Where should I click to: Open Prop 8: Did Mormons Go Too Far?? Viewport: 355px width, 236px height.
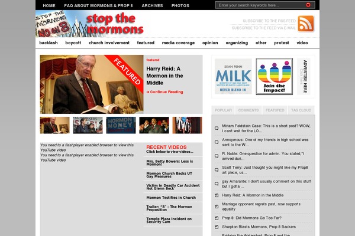pos(252,218)
